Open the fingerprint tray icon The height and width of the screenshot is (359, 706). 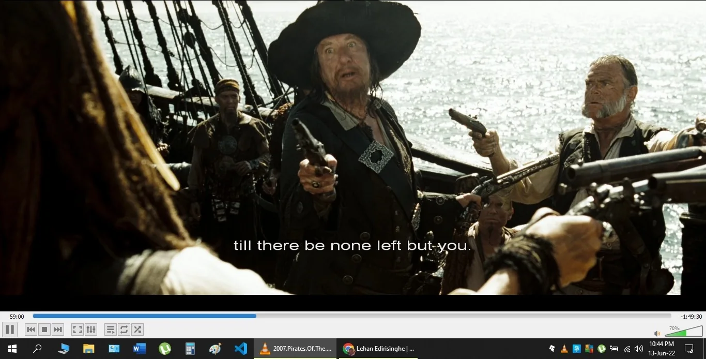pyautogui.click(x=577, y=349)
